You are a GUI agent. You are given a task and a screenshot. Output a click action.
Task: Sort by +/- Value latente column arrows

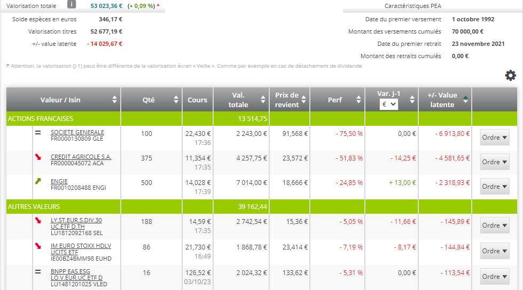pos(465,99)
